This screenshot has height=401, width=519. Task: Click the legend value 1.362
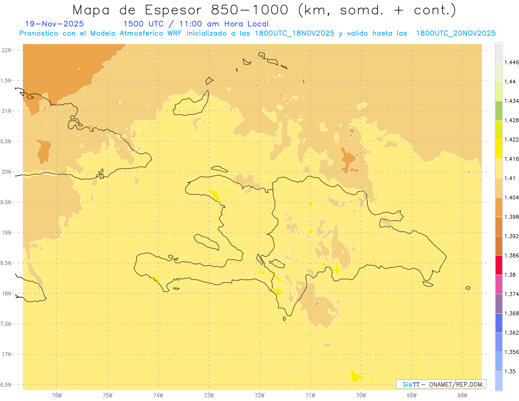pos(512,333)
